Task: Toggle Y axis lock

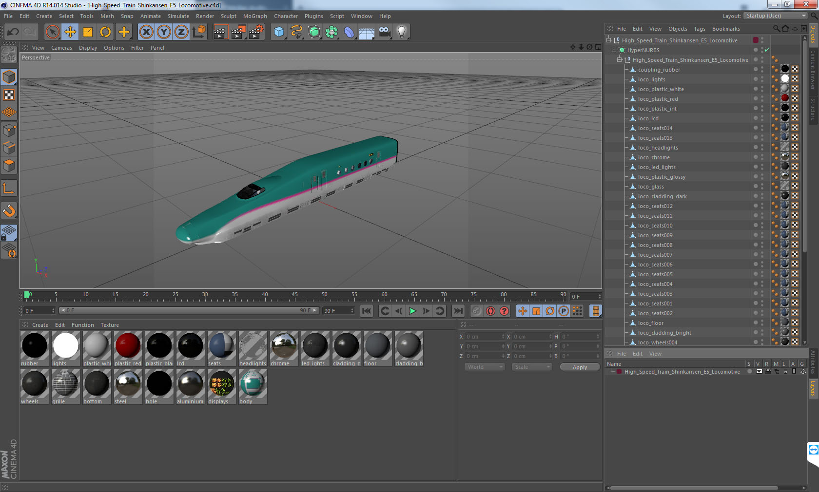Action: point(164,32)
